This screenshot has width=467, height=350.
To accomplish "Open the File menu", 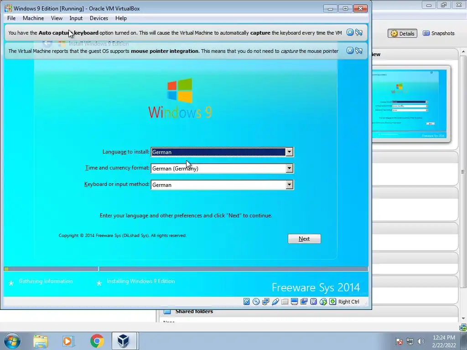I will tap(11, 18).
